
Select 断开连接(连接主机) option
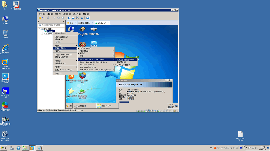[125, 60]
